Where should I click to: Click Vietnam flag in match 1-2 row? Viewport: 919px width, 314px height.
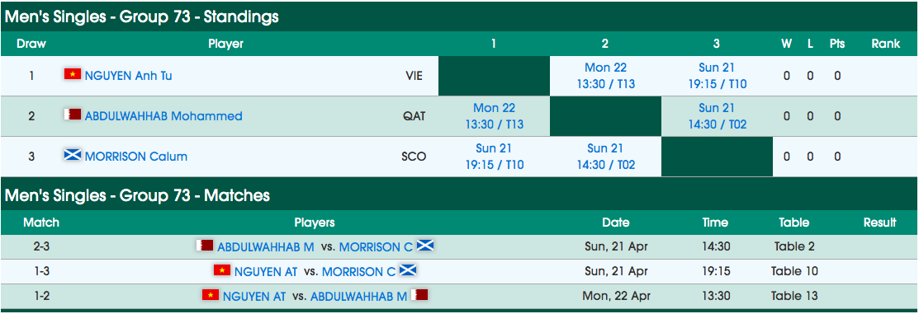point(211,295)
